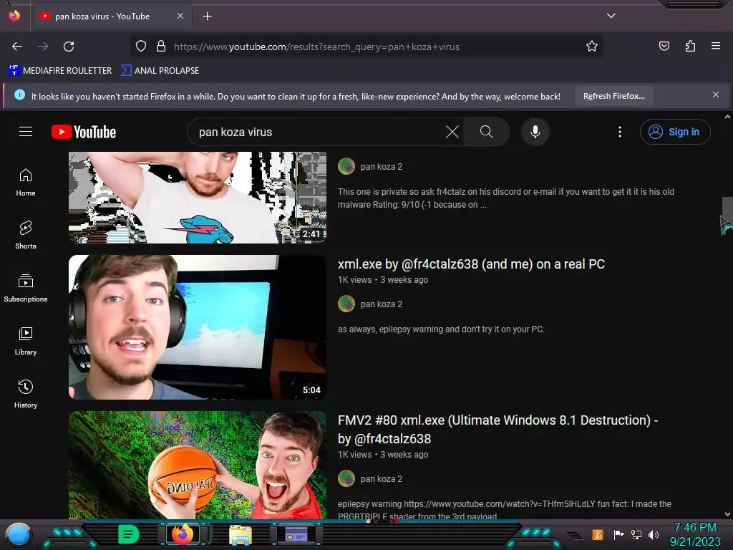Switch to Firefox in taskbar

point(183,534)
